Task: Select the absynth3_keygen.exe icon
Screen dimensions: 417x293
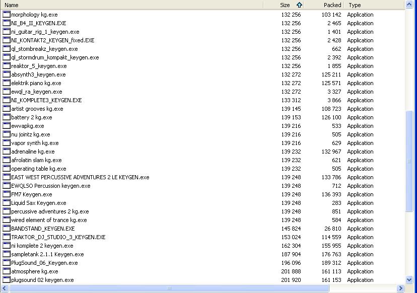Action: tap(7, 74)
